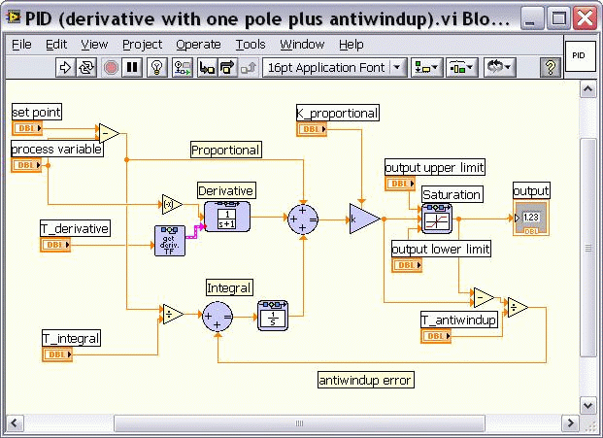Click the Step Into toolbar icon
This screenshot has width=603, height=438.
[x=206, y=67]
